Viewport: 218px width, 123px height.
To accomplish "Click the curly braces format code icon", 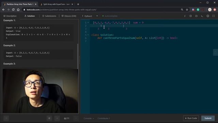I will pyautogui.click(x=191, y=16).
